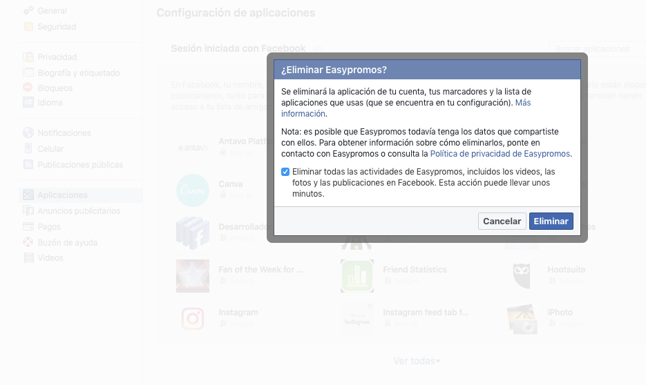Click the Hootsuite owl icon
This screenshot has width=646, height=385.
pyautogui.click(x=522, y=276)
